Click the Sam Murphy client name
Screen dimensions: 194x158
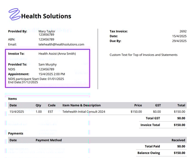[x=47, y=64]
